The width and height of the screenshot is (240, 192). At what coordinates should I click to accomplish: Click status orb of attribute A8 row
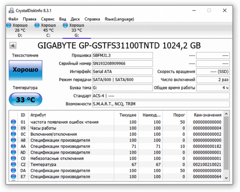[x=13, y=140]
